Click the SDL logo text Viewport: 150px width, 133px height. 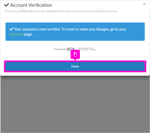(x=71, y=49)
